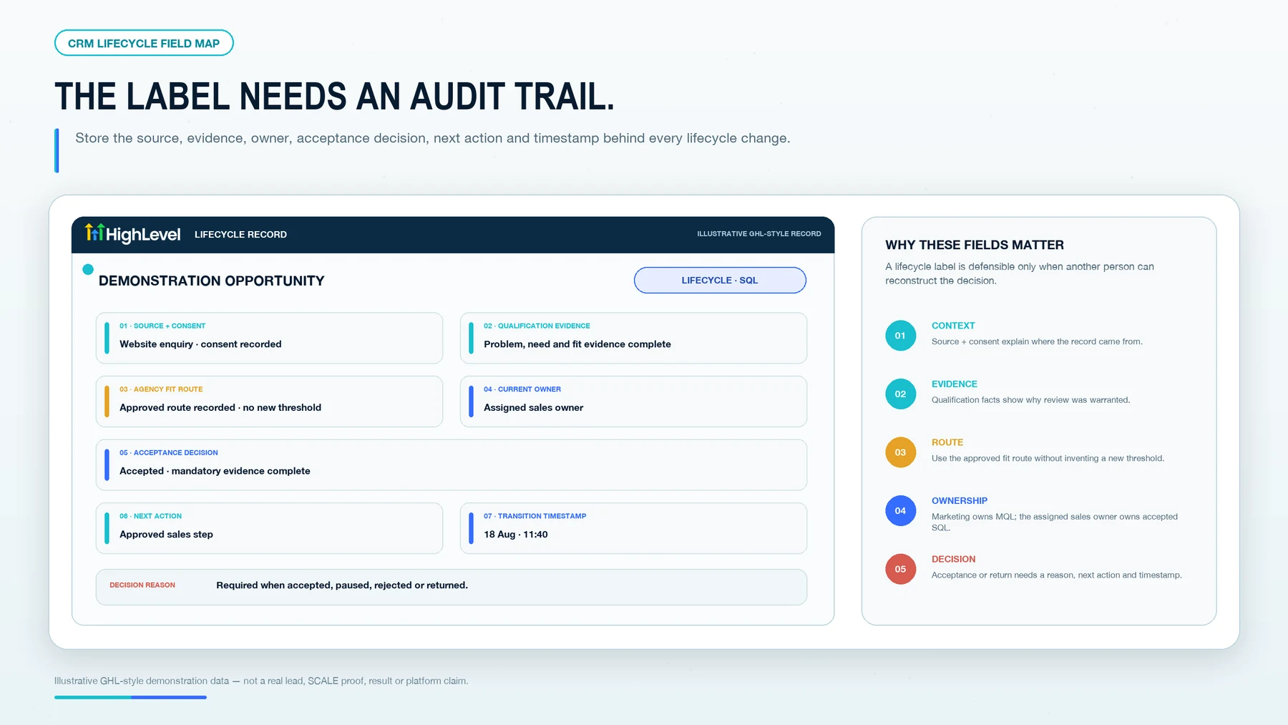Select the red 05 Decision circle
1288x725 pixels.
coord(900,570)
